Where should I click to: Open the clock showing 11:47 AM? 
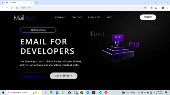[159, 93]
